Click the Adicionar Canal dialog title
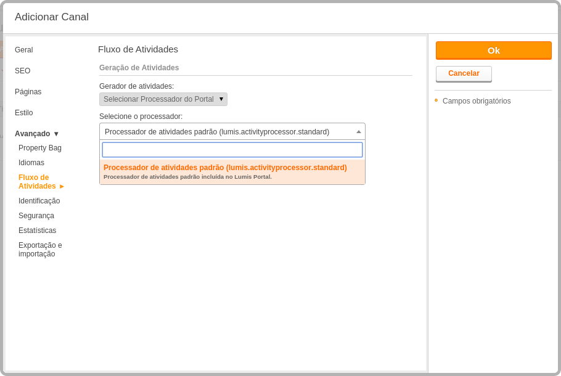 click(52, 17)
